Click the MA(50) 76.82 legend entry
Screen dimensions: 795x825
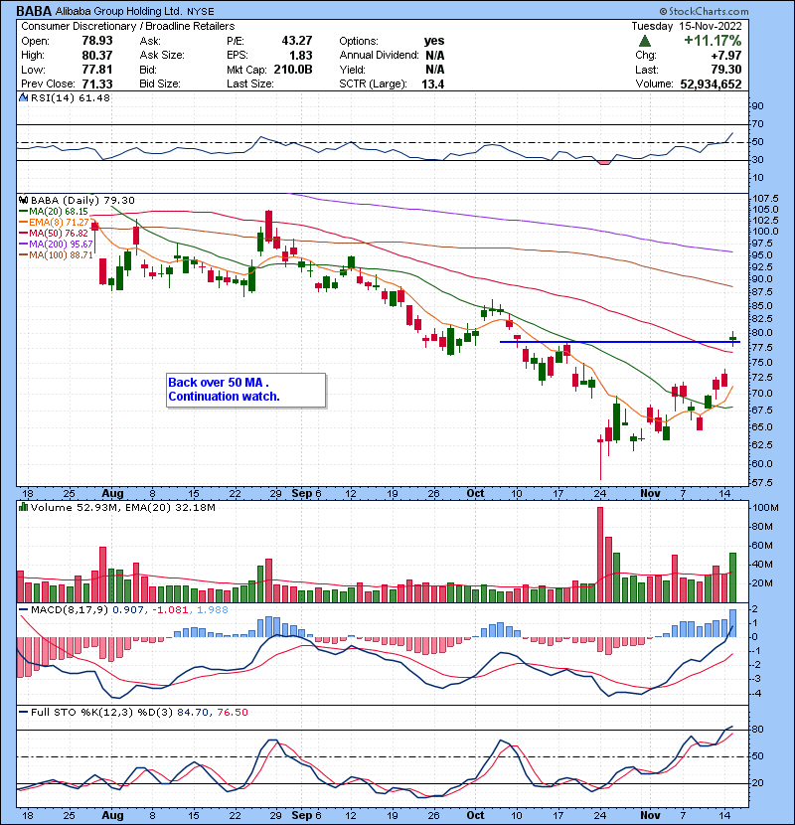(x=55, y=234)
